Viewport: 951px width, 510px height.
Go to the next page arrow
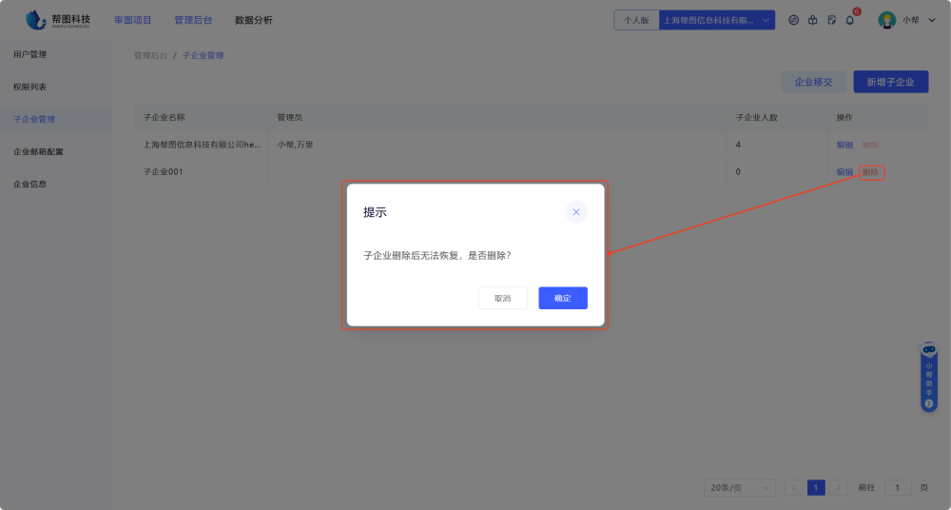[839, 487]
